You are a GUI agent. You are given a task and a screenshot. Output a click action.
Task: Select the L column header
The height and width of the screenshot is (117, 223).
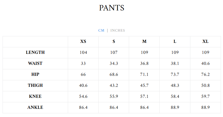point(175,41)
